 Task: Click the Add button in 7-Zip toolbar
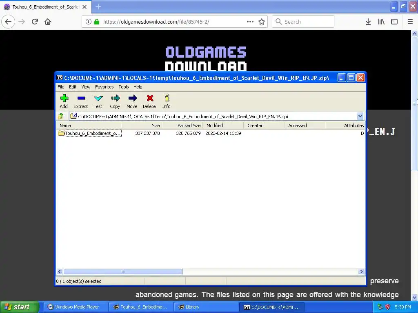(x=64, y=101)
